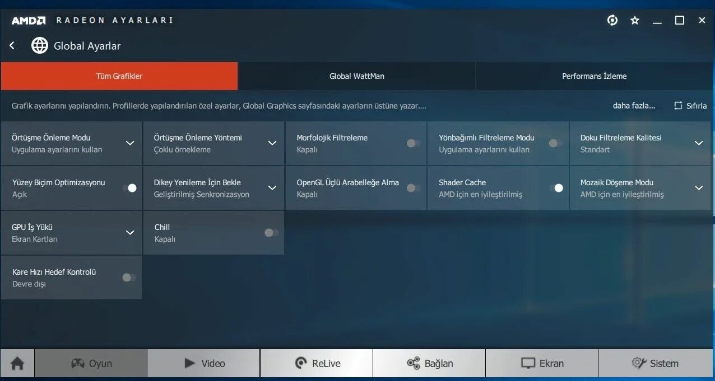The image size is (715, 381).
Task: Click the settings description text
Action: click(219, 106)
